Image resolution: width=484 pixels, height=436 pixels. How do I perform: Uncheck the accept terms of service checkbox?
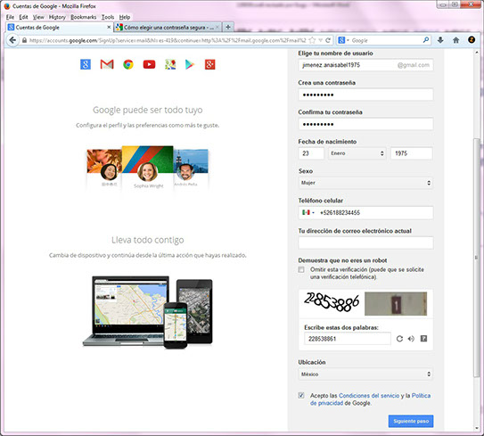click(301, 395)
